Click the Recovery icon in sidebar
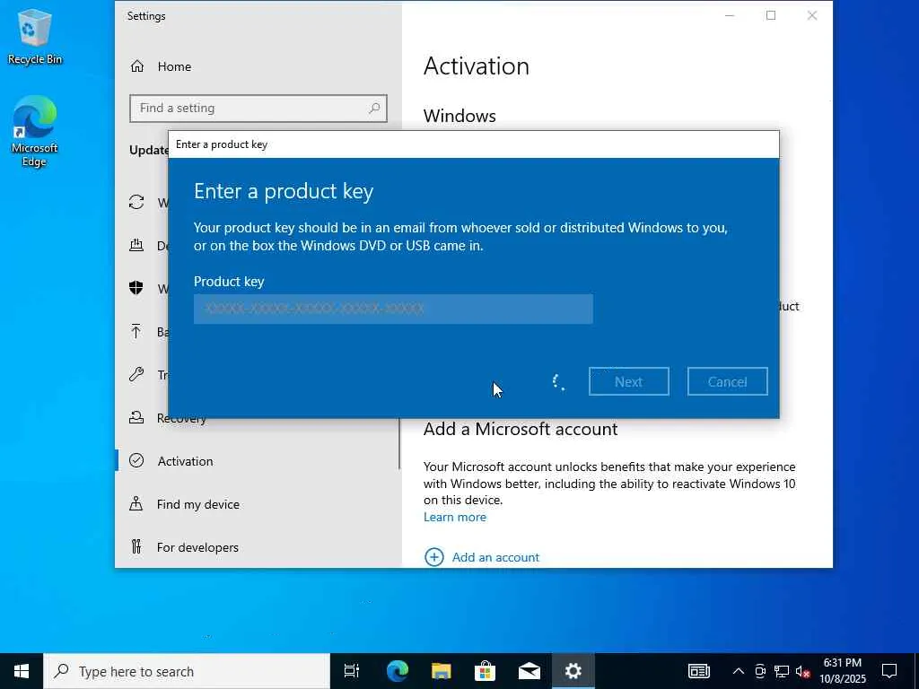919x689 pixels. coord(136,417)
